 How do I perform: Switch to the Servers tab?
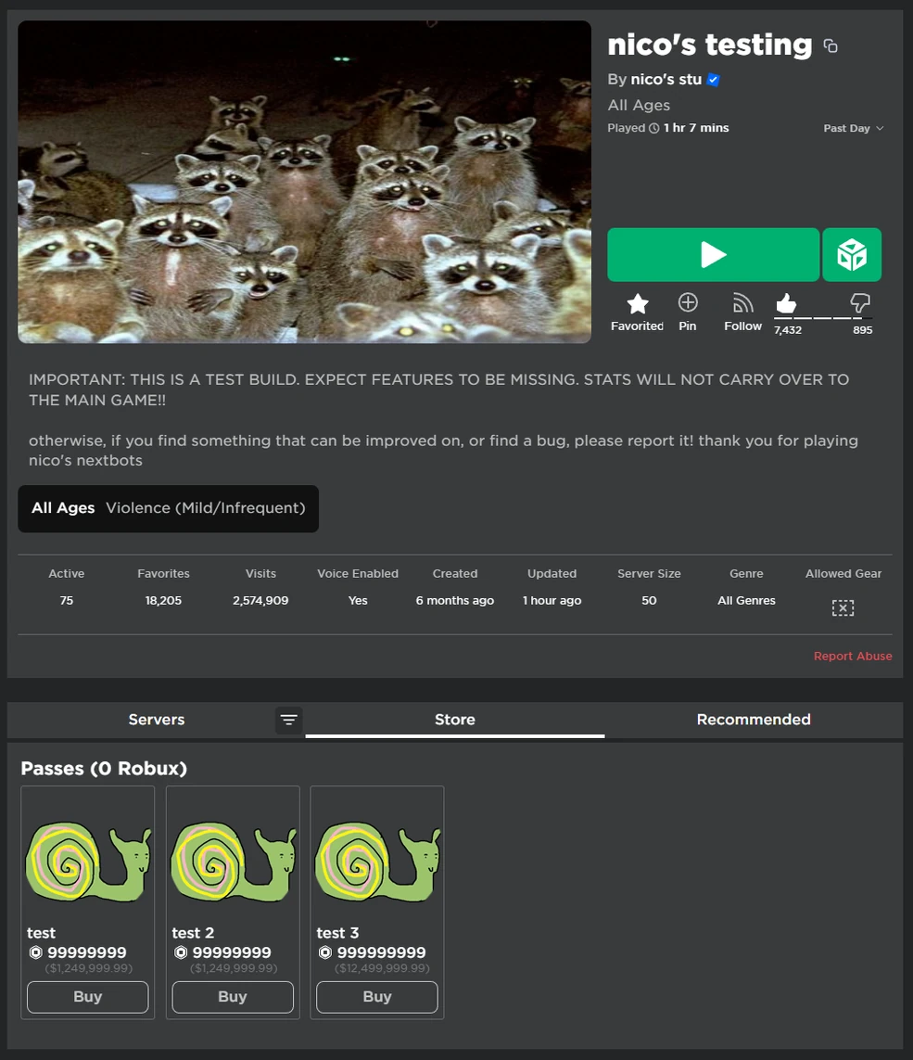pos(156,720)
